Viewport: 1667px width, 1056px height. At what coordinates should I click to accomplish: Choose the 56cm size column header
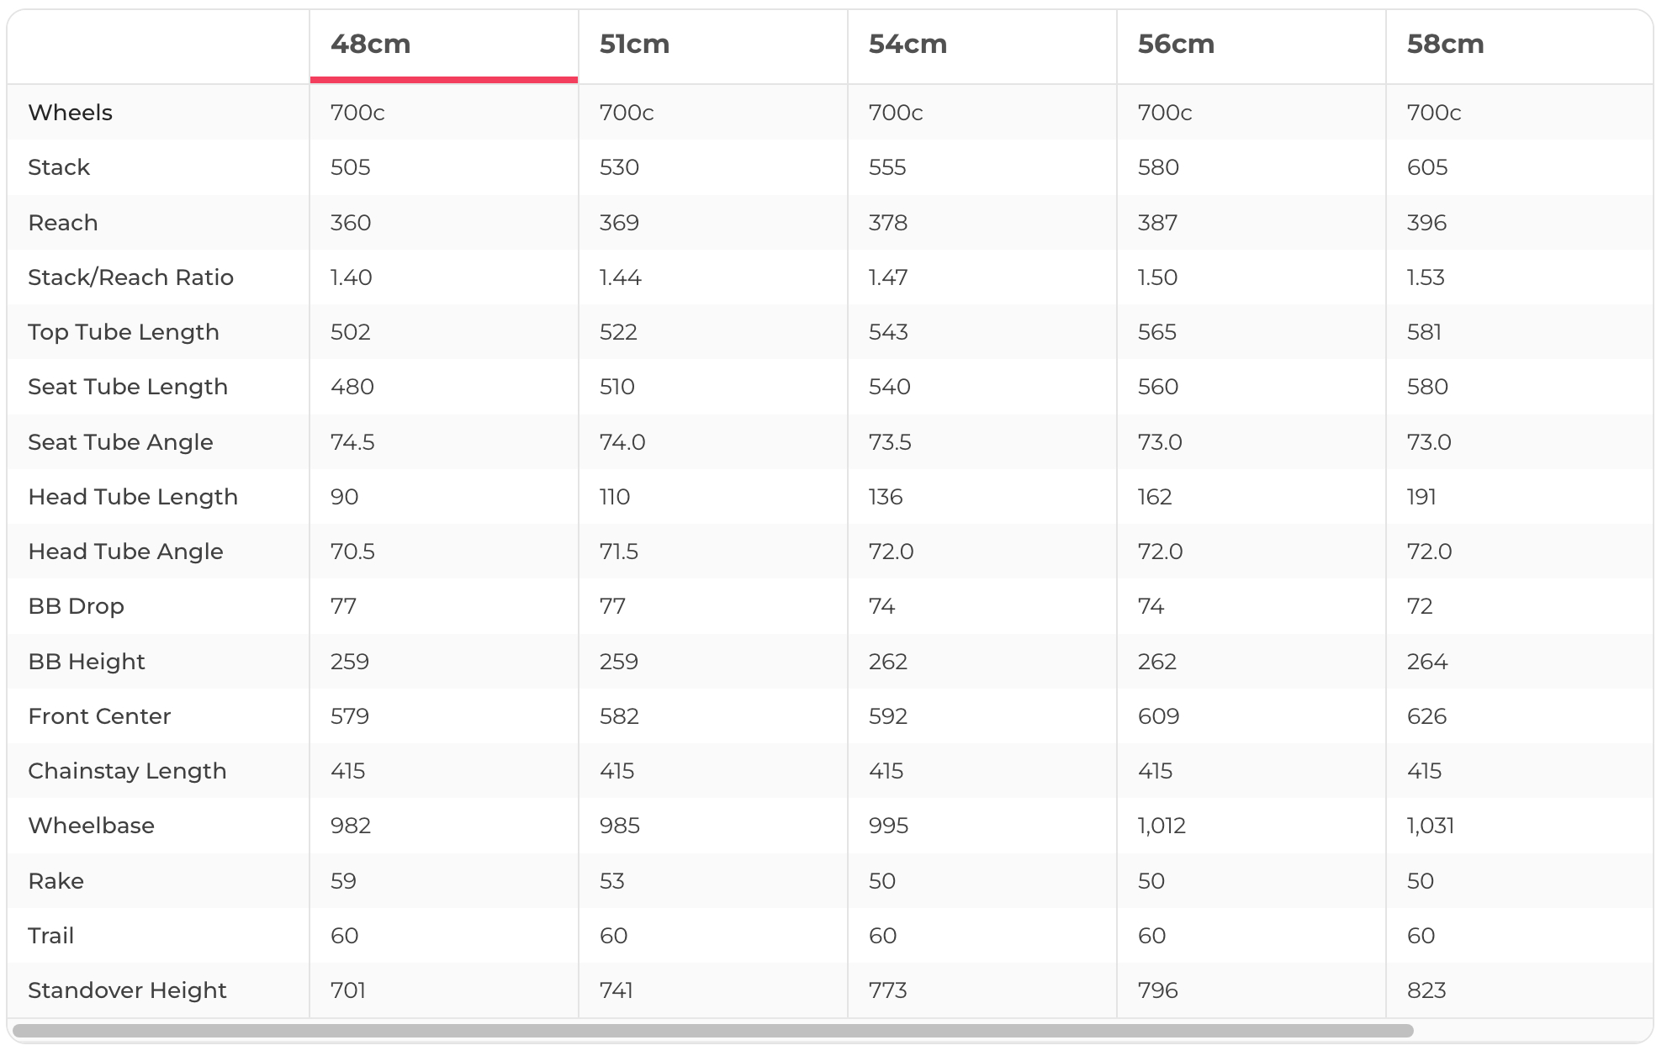pos(1176,44)
